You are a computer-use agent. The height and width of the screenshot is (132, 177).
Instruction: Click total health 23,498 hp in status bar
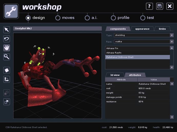[x=168, y=127]
